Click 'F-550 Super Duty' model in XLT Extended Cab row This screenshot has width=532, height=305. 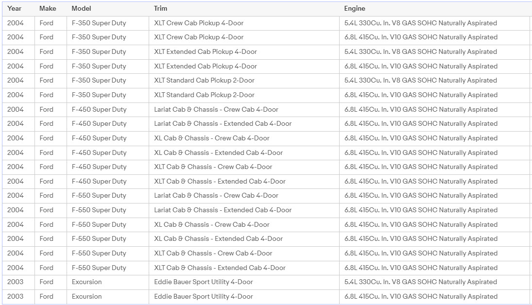point(99,268)
